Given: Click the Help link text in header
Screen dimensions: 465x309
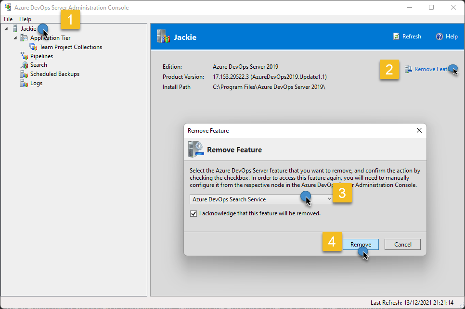Looking at the screenshot, I should click(452, 37).
